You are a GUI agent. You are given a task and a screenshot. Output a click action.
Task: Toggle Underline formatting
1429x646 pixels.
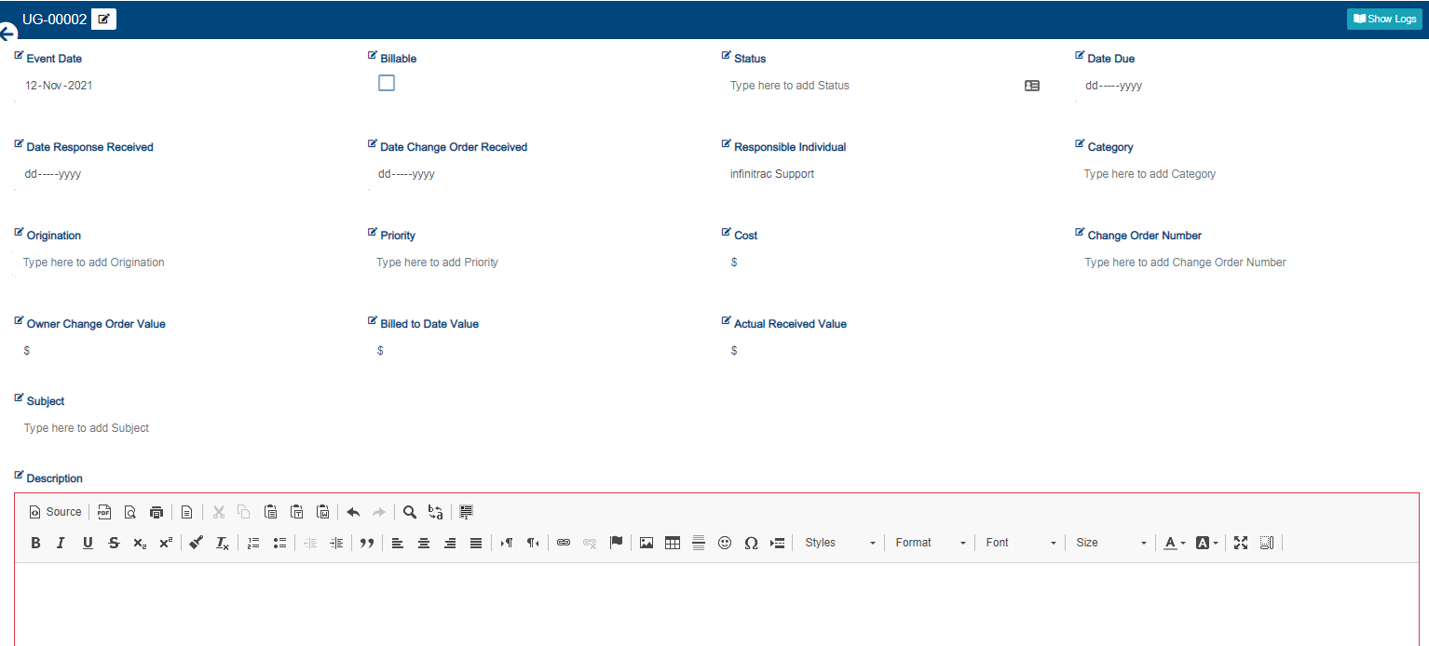tap(88, 543)
